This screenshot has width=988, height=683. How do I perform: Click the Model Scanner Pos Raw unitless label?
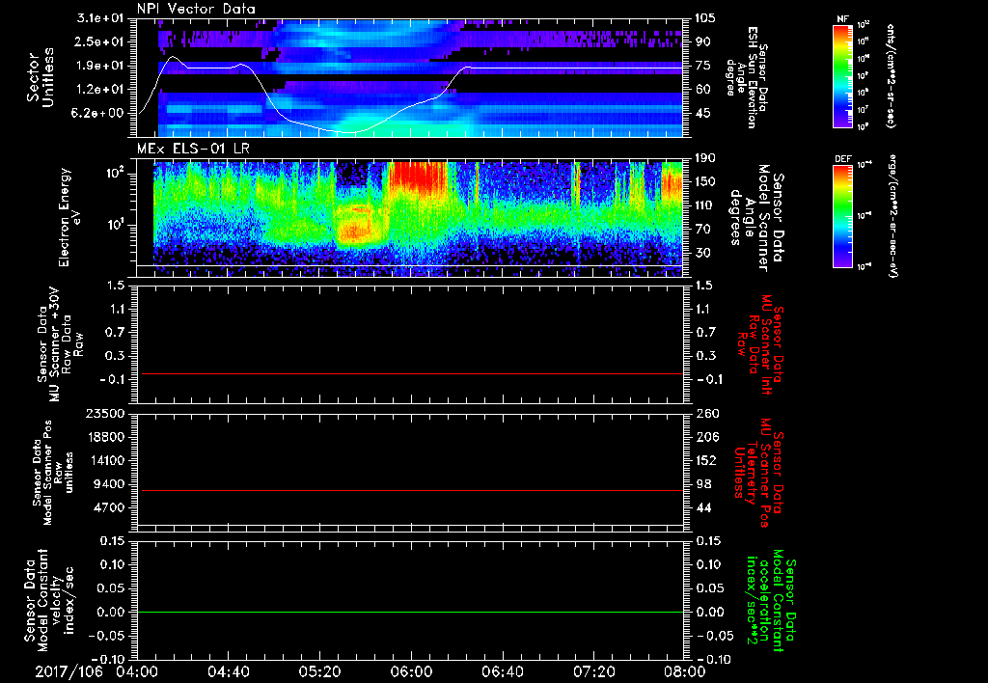53,473
